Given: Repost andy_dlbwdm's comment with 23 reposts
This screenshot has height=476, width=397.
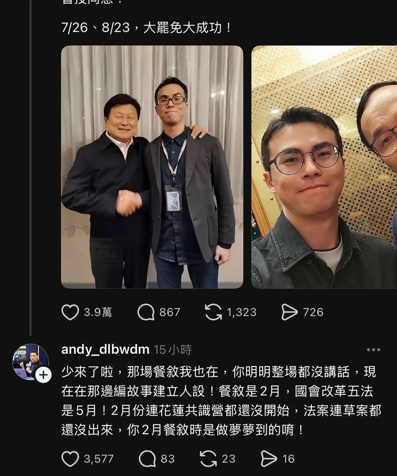Looking at the screenshot, I should coord(209,459).
